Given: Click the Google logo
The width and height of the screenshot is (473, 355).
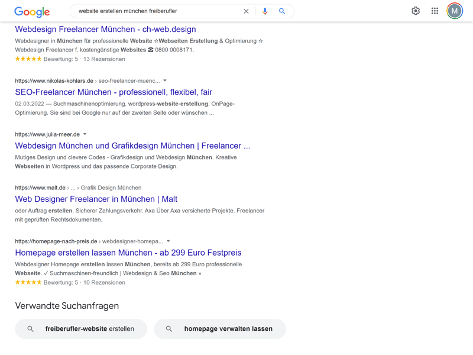Looking at the screenshot, I should [32, 11].
